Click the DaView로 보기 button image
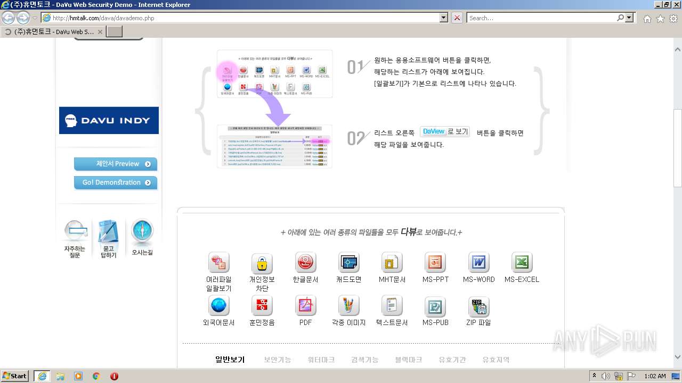682x383 pixels. point(445,131)
